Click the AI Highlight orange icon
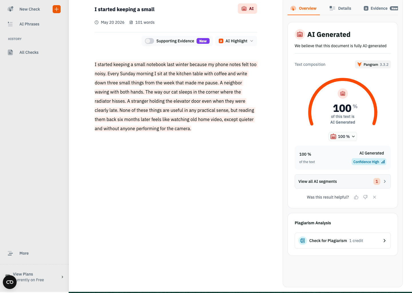412x293 pixels. coord(221,41)
